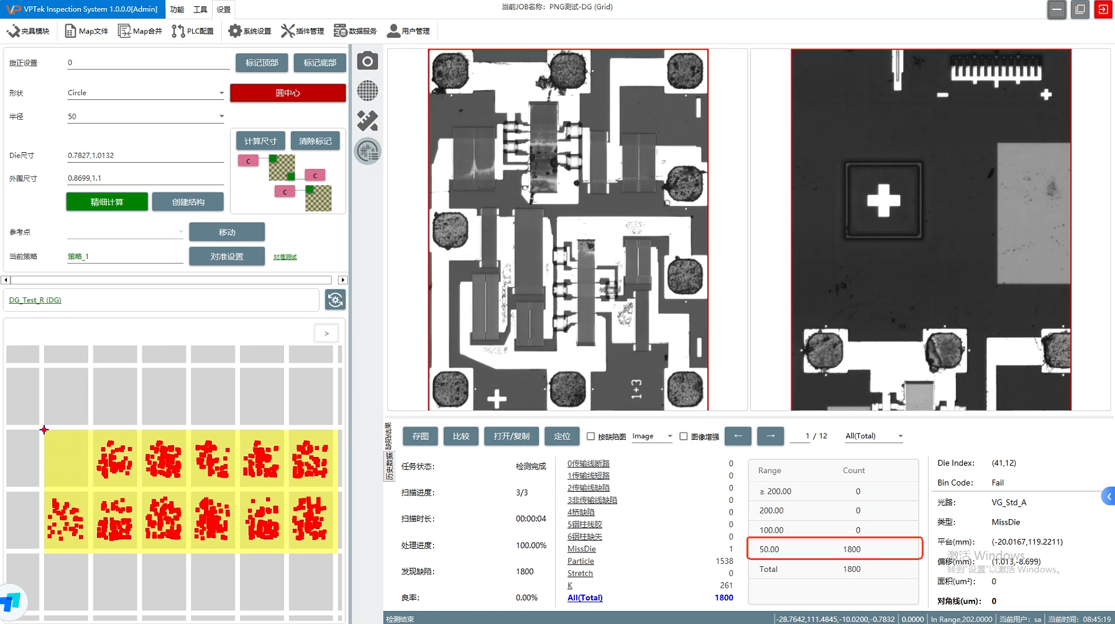Open the 设置 menu
This screenshot has height=624, width=1115.
coord(224,9)
